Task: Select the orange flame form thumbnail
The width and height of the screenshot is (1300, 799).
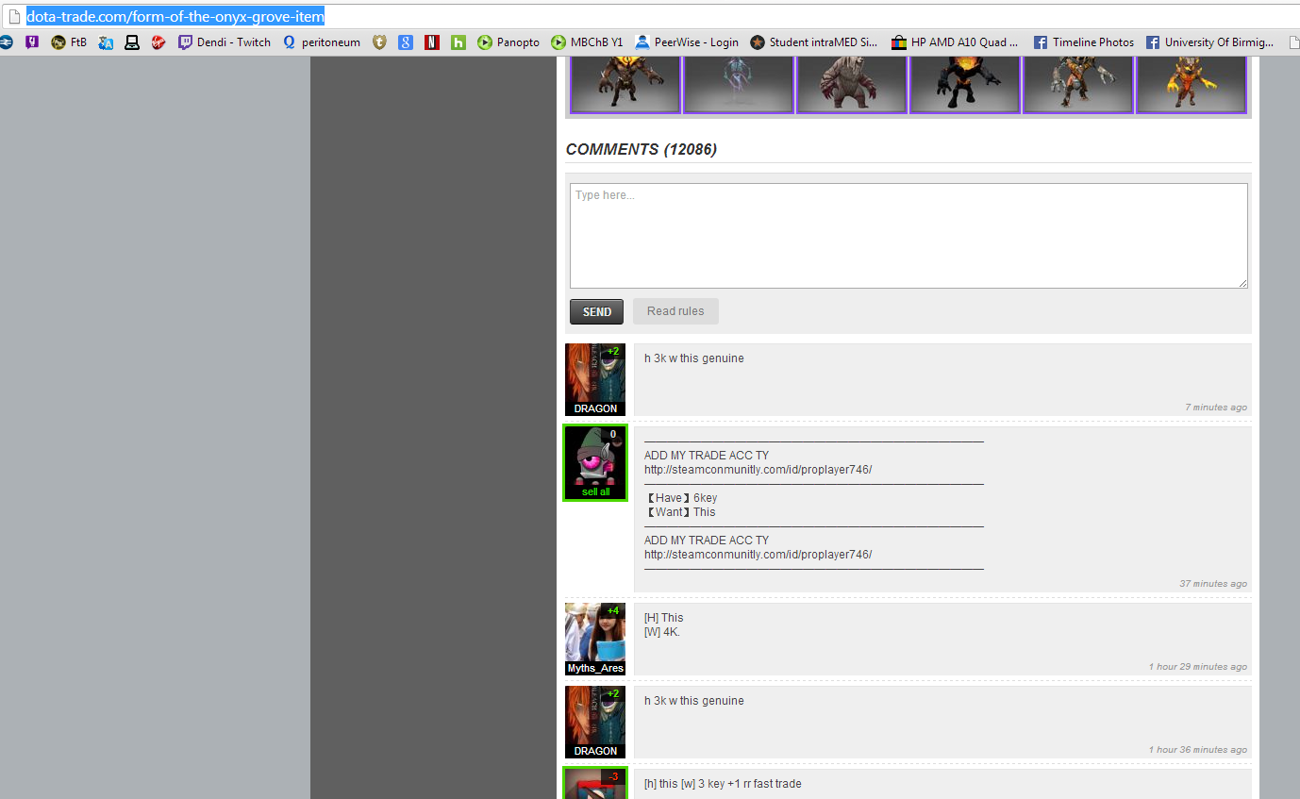Action: [1192, 85]
